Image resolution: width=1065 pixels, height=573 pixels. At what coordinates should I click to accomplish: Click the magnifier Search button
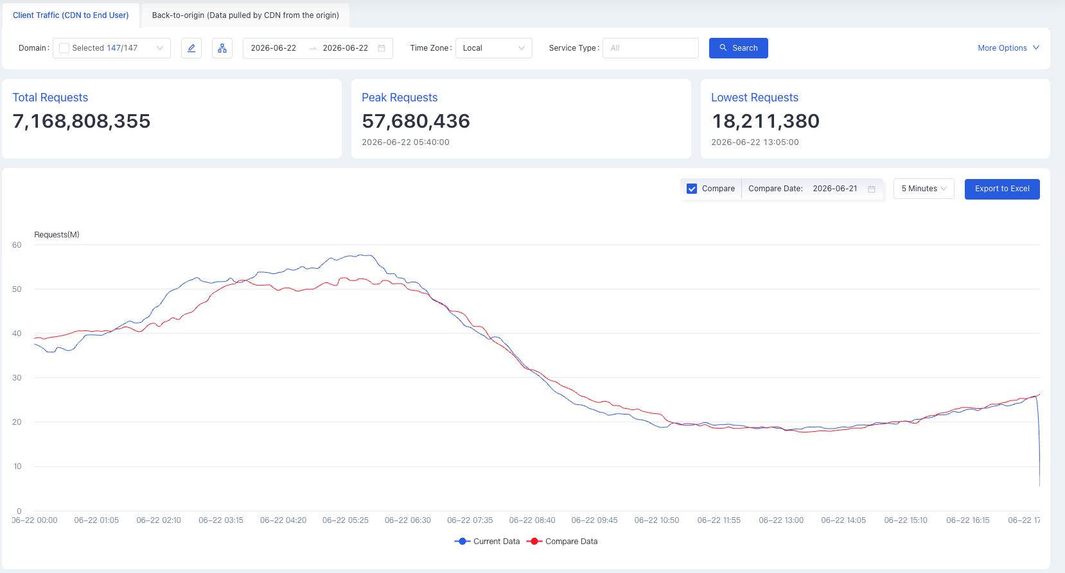coord(739,48)
